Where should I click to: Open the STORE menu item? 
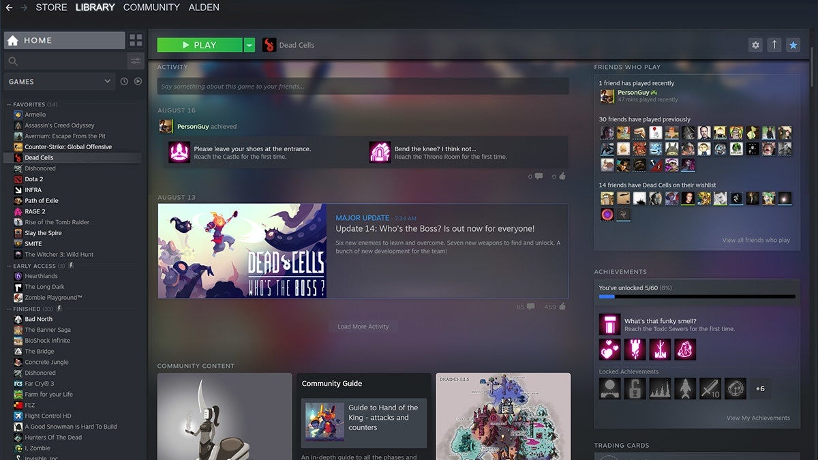click(x=51, y=7)
